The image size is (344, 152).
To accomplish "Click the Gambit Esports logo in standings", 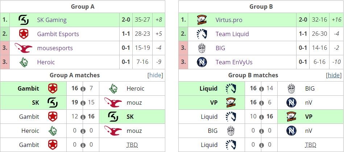I will tap(24, 34).
